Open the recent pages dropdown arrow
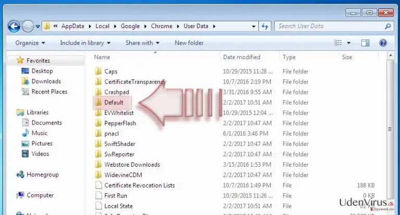The width and height of the screenshot is (400, 215). pos(37,26)
